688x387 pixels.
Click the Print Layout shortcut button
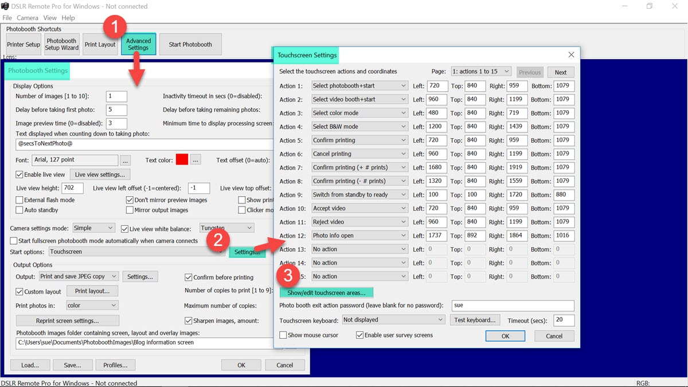tap(100, 45)
